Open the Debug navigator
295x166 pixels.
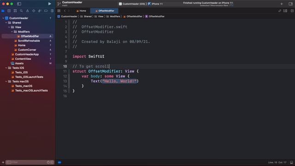point(40,11)
